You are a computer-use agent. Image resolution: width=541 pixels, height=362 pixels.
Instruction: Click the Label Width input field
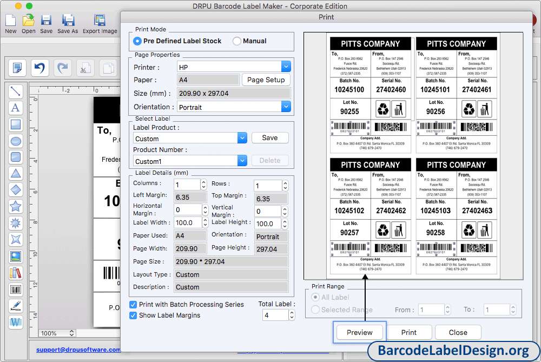coord(188,222)
